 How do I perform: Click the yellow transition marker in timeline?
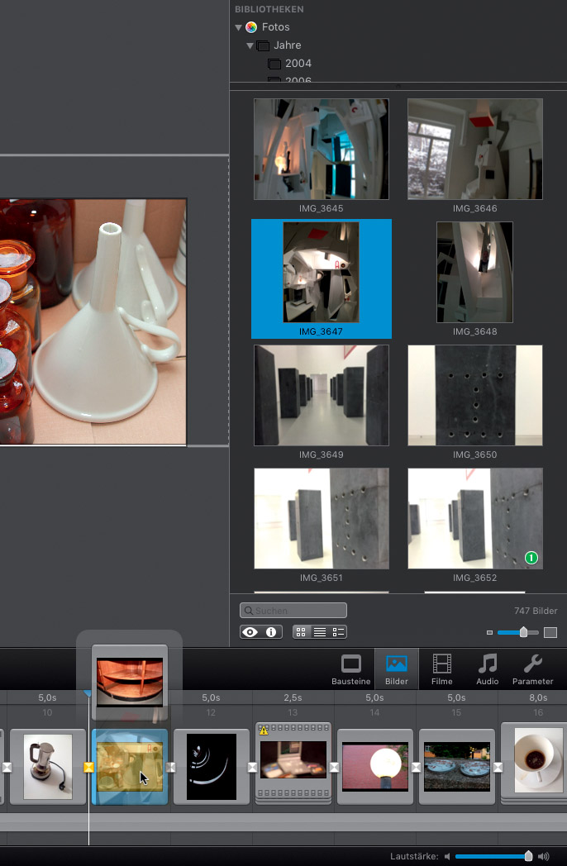tap(88, 768)
